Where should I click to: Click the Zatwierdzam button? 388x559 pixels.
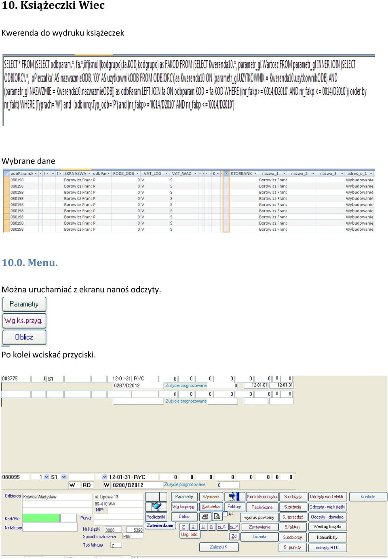coord(160,525)
